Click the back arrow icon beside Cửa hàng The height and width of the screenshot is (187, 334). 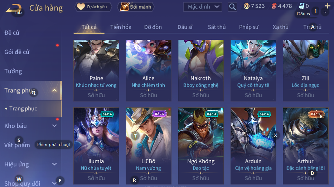pyautogui.click(x=13, y=8)
